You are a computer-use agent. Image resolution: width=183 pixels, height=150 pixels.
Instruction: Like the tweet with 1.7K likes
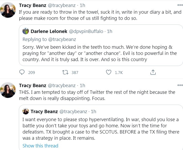click(x=109, y=72)
